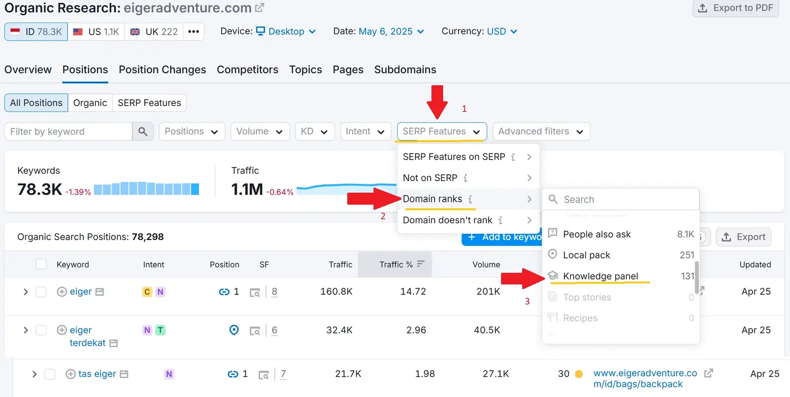Open the eiger keyword link
This screenshot has height=397, width=790.
pos(81,292)
